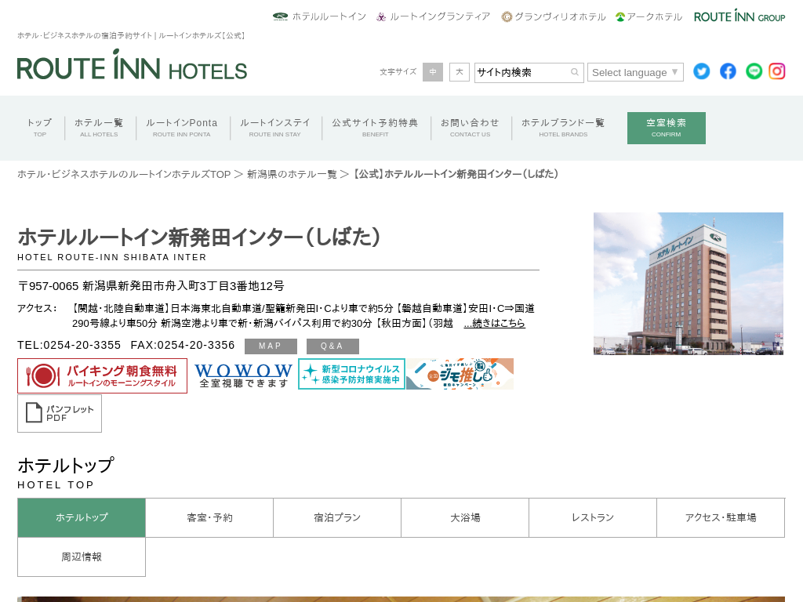The width and height of the screenshot is (803, 602).
Task: Set font size to 大 (large)
Action: click(460, 72)
